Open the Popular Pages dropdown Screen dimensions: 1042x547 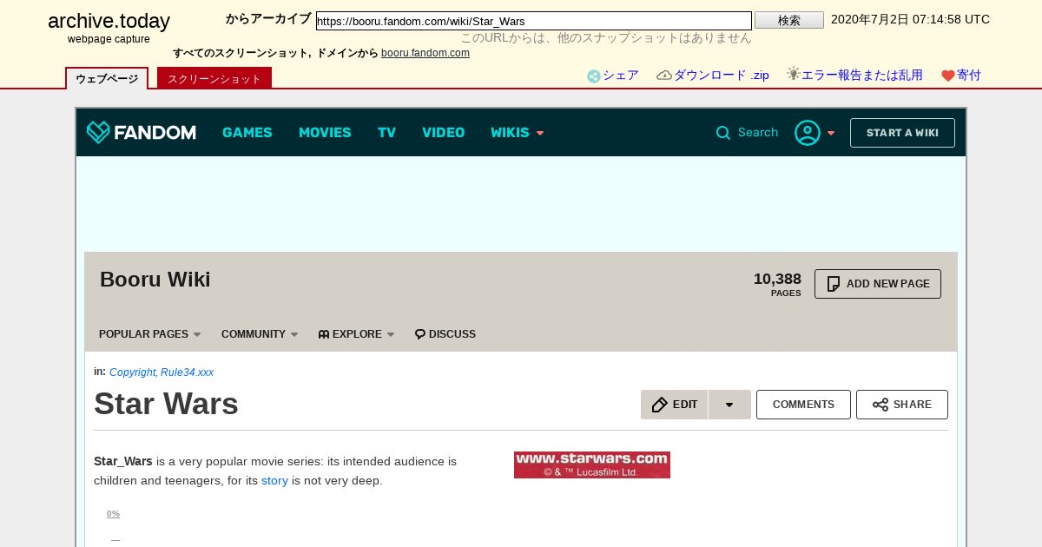(x=150, y=334)
